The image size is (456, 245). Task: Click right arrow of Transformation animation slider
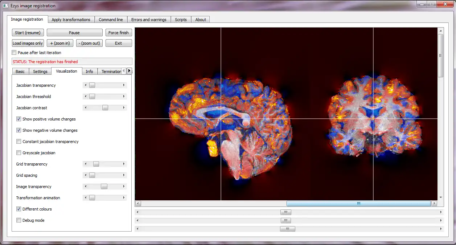pyautogui.click(x=124, y=198)
